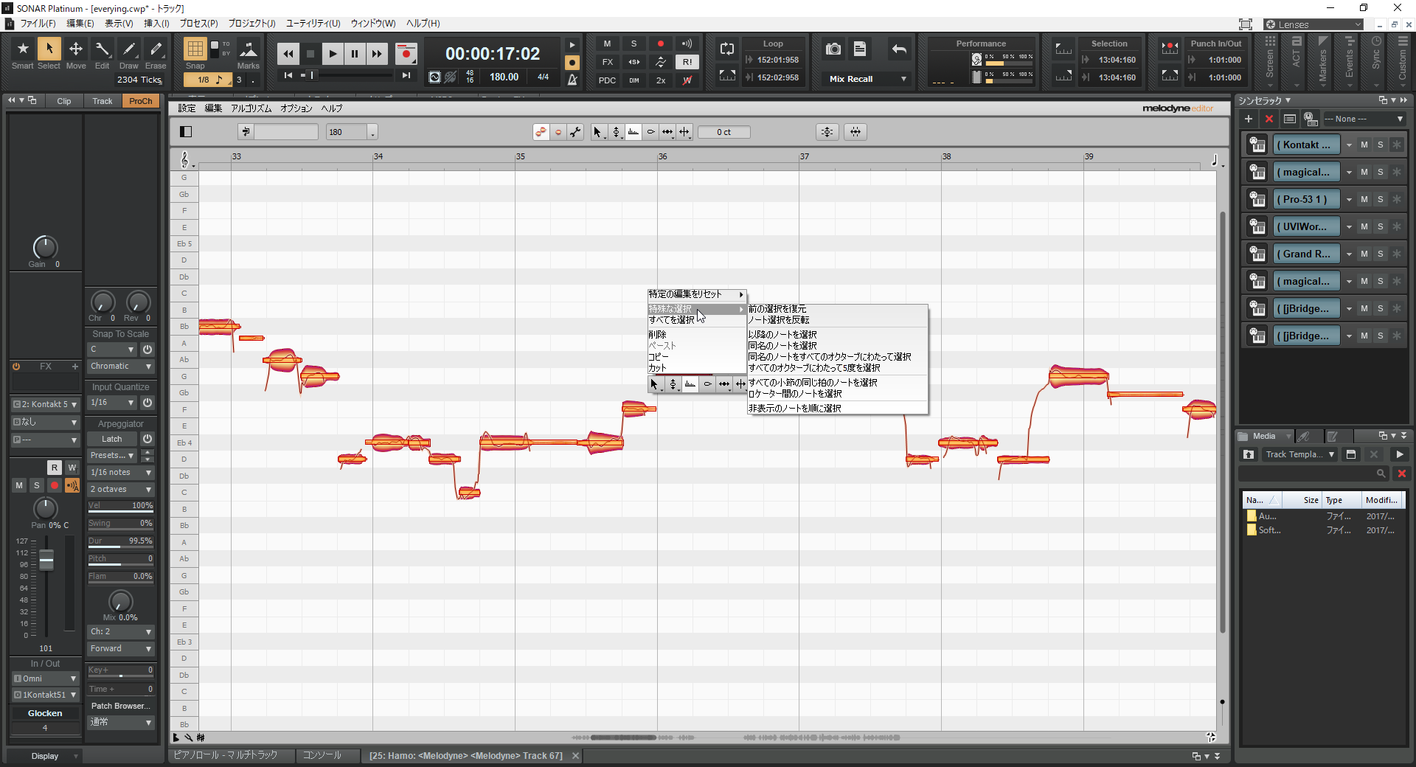
Task: Toggle global Mute M button
Action: coord(607,44)
